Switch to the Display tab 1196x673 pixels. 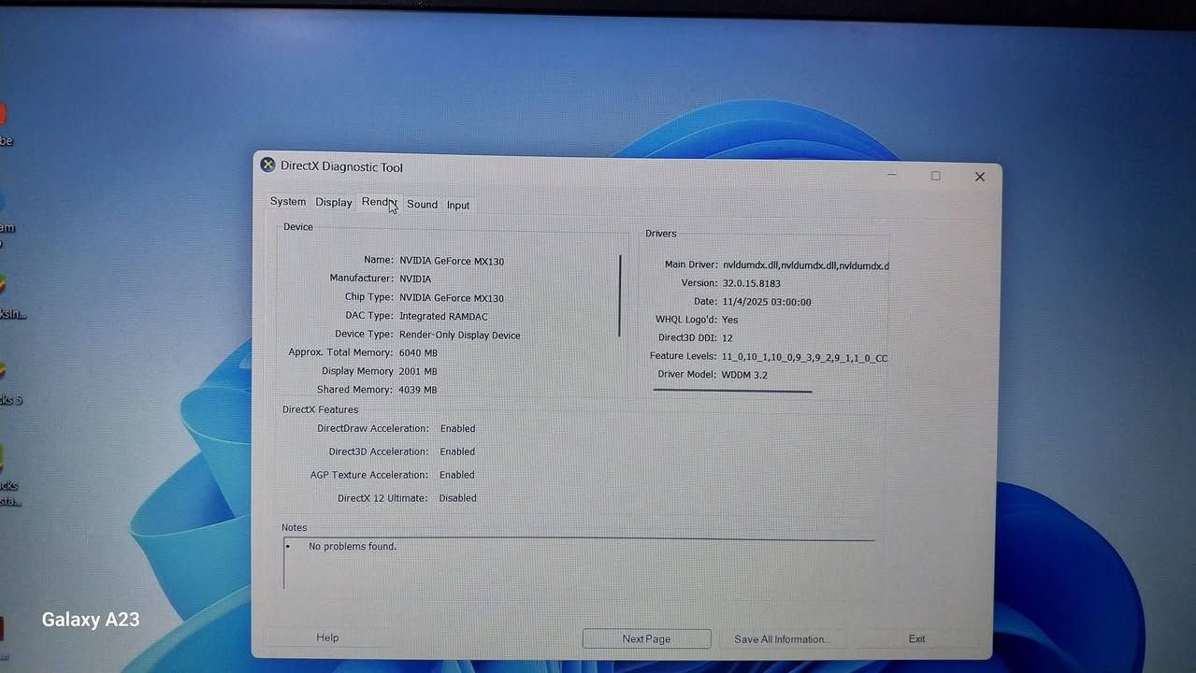334,203
